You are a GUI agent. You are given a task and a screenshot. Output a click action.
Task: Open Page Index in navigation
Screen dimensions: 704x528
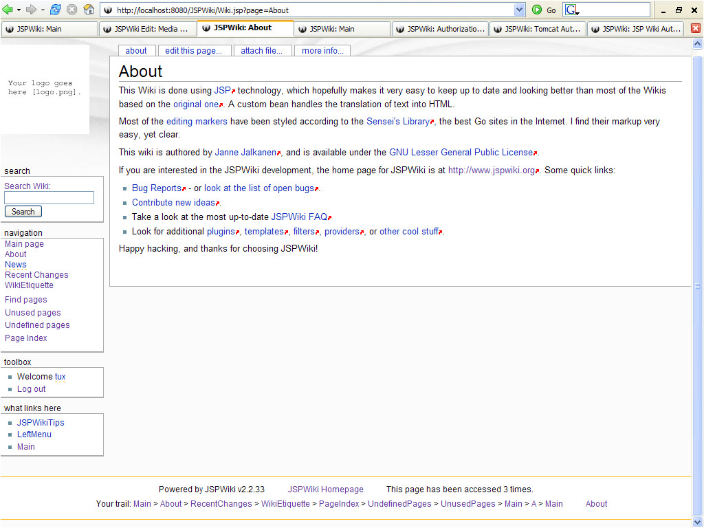(x=25, y=338)
